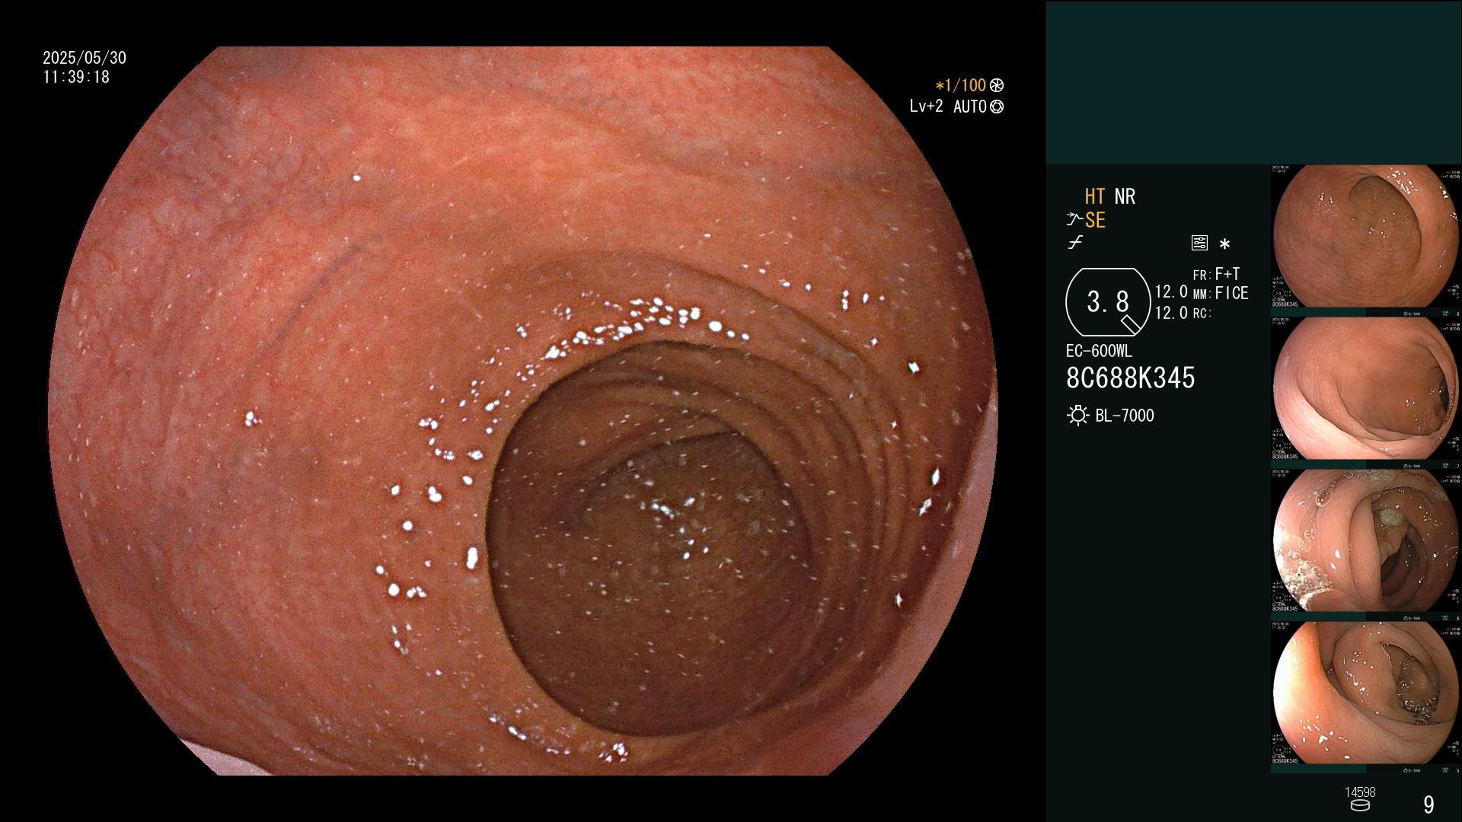The width and height of the screenshot is (1462, 822).
Task: Click the HT indicator label
Action: [1095, 196]
